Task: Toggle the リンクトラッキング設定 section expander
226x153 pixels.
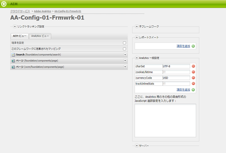Action: point(15,26)
